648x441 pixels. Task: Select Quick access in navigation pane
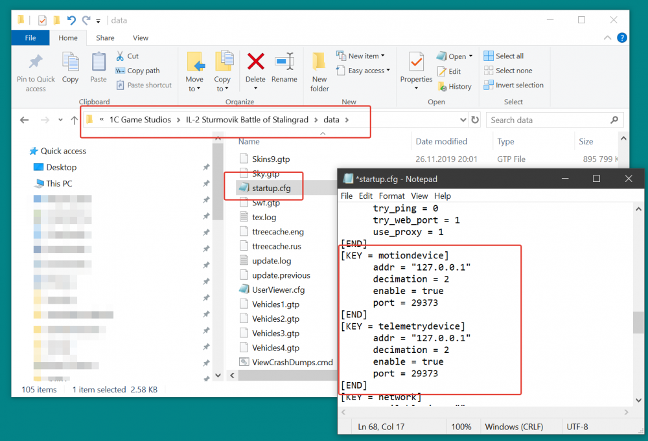point(58,151)
